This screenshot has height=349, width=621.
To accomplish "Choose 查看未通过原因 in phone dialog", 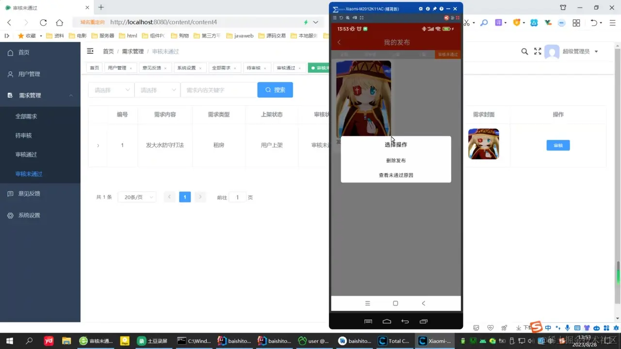I will tap(396, 175).
